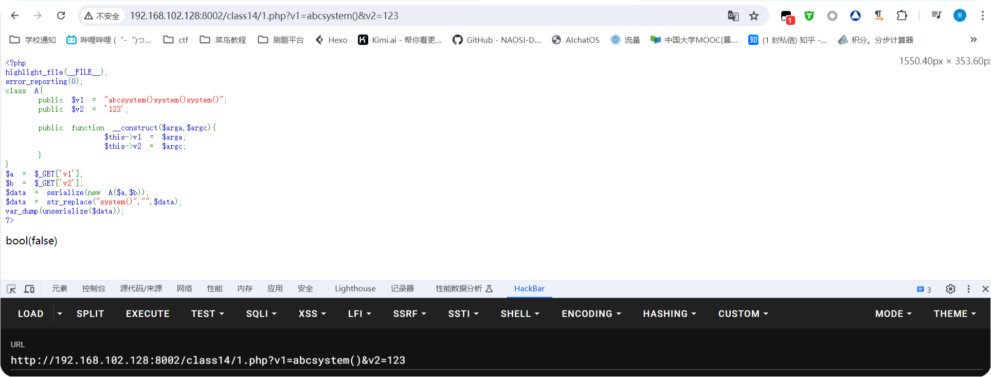The width and height of the screenshot is (991, 377).
Task: Select the HackBar tab
Action: point(529,289)
